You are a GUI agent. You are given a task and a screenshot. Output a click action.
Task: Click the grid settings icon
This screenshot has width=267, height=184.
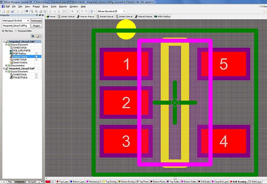coord(91,11)
